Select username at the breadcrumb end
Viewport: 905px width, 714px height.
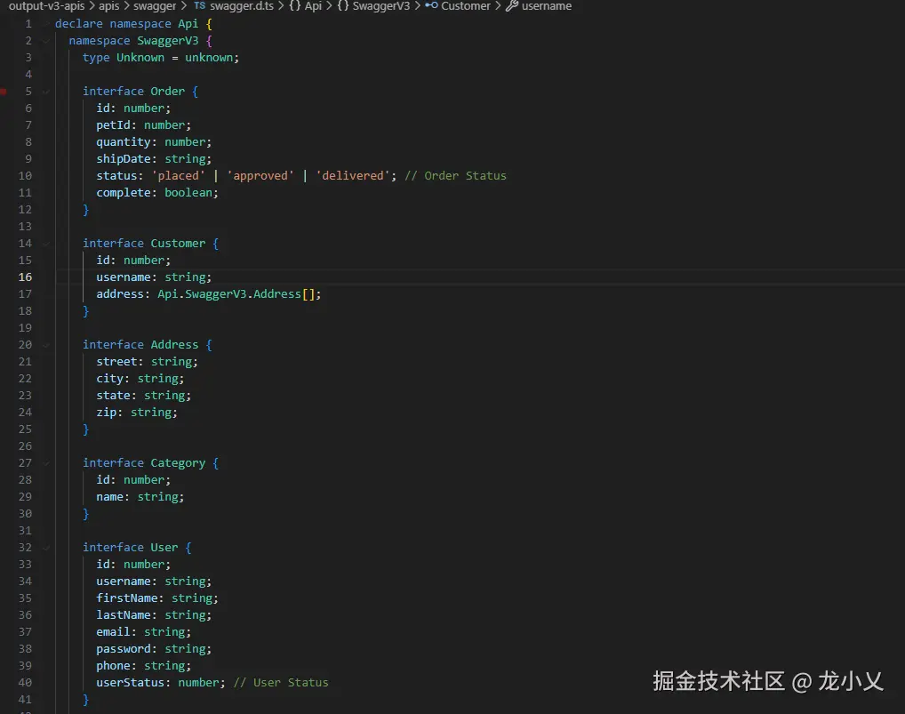point(547,5)
